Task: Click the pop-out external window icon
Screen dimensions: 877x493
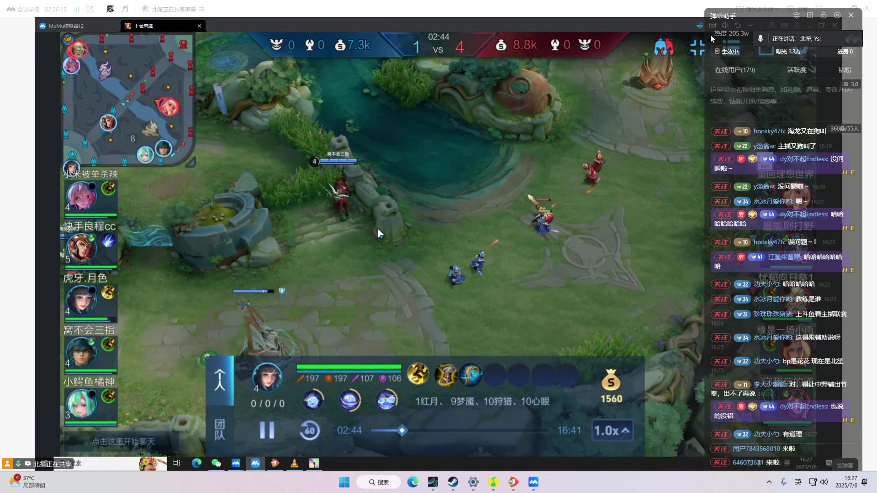Action: pyautogui.click(x=90, y=9)
